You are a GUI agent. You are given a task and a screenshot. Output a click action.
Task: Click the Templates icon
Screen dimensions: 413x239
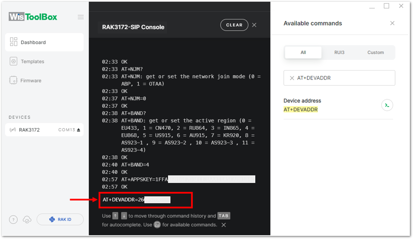pos(13,62)
